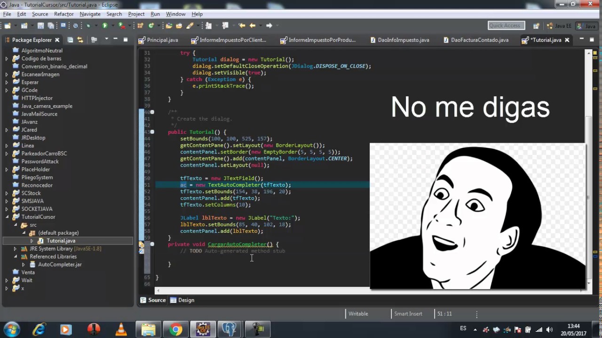Open the Windows Start menu
This screenshot has height=338, width=602.
tap(11, 330)
